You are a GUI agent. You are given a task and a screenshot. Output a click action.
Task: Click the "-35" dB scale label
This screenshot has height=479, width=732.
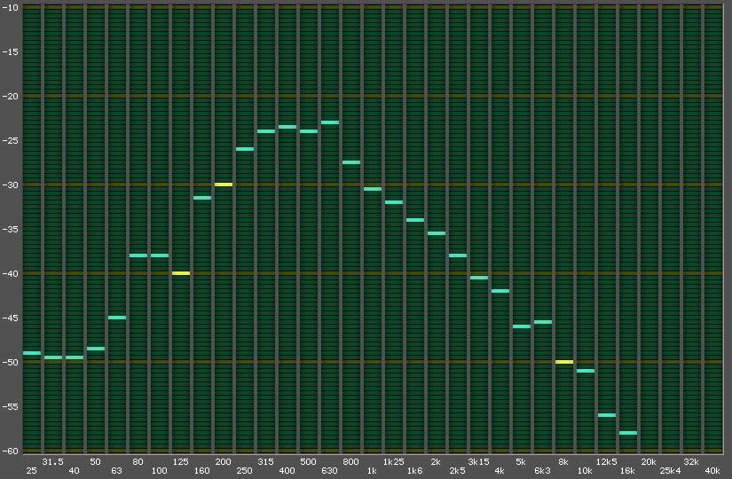(11, 229)
